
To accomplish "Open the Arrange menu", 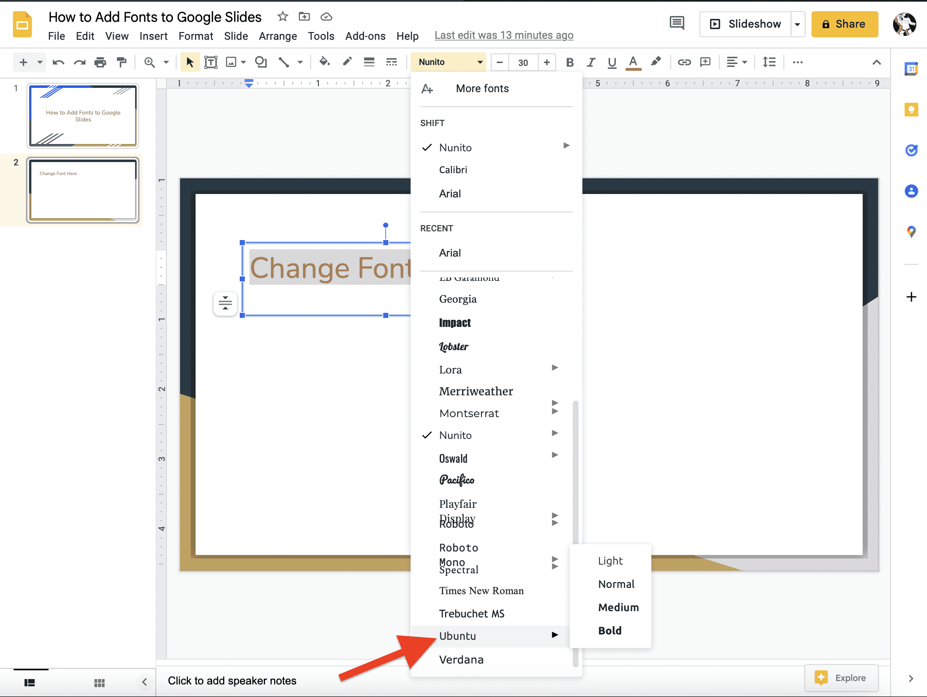I will point(278,36).
